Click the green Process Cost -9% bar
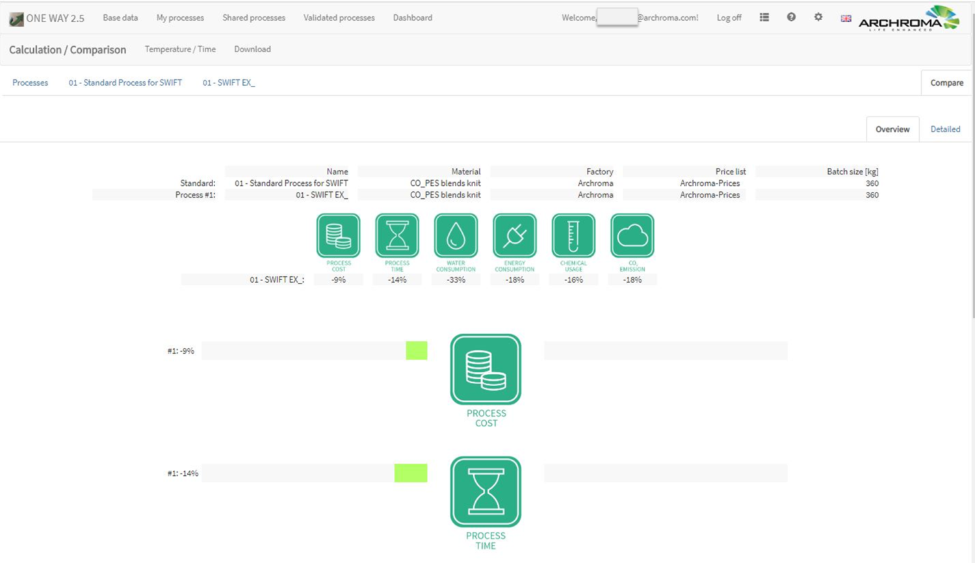The image size is (975, 563). (x=417, y=350)
